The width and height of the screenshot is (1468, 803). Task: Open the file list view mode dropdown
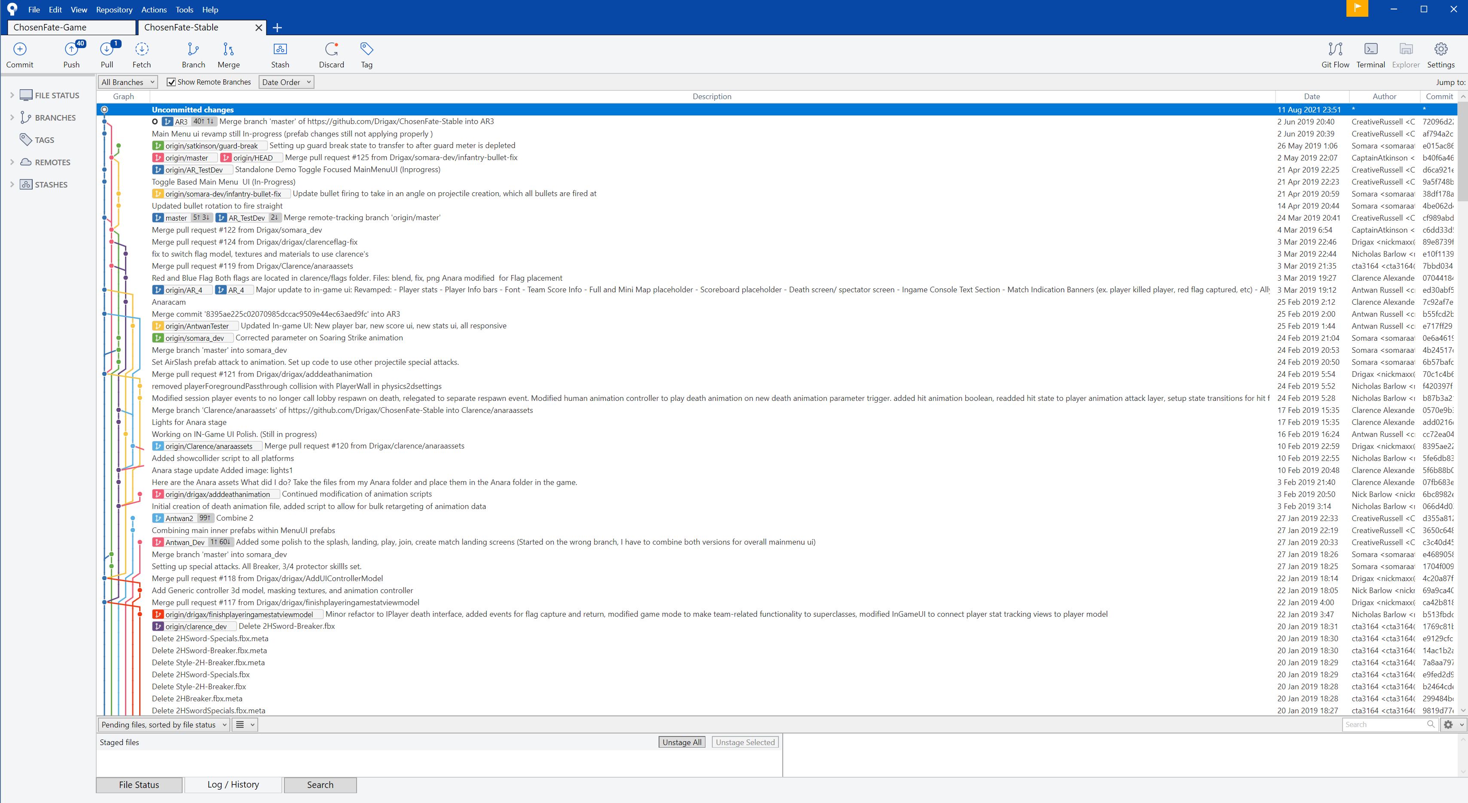(x=245, y=724)
